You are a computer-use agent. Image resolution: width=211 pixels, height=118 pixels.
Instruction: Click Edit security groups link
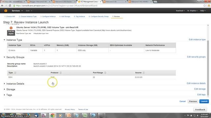tap(196, 57)
